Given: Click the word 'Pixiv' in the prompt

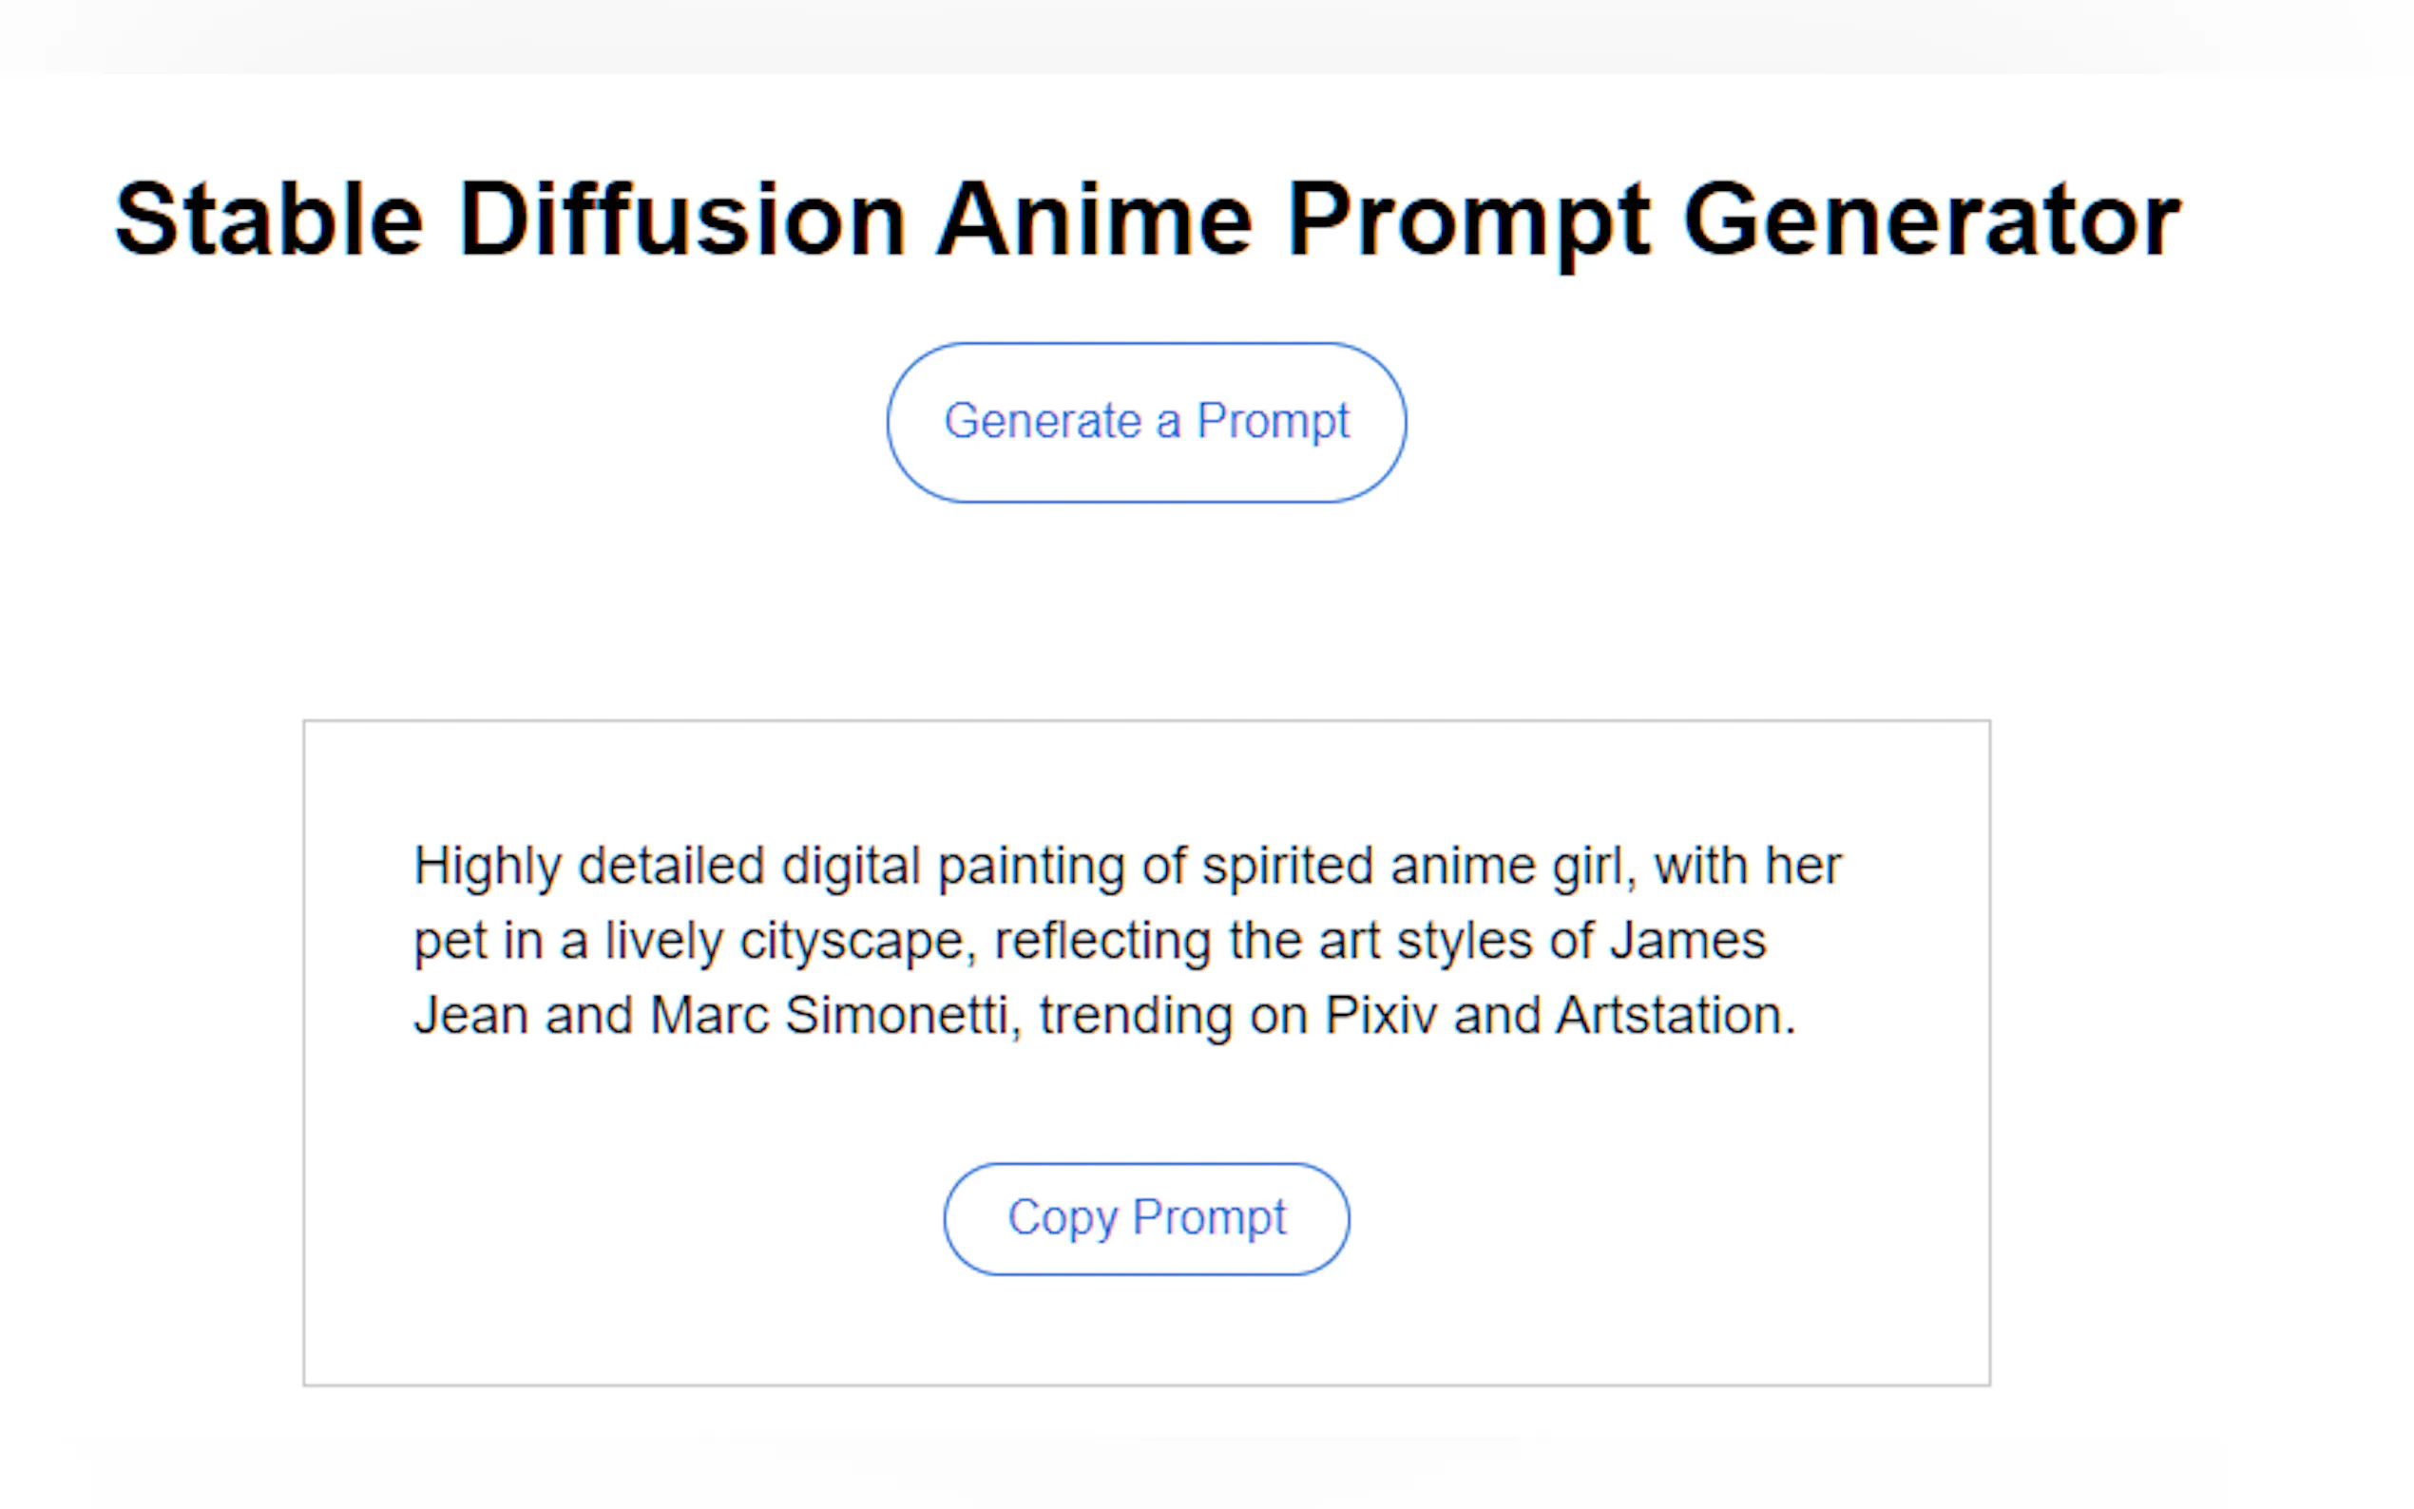Looking at the screenshot, I should point(1380,1016).
